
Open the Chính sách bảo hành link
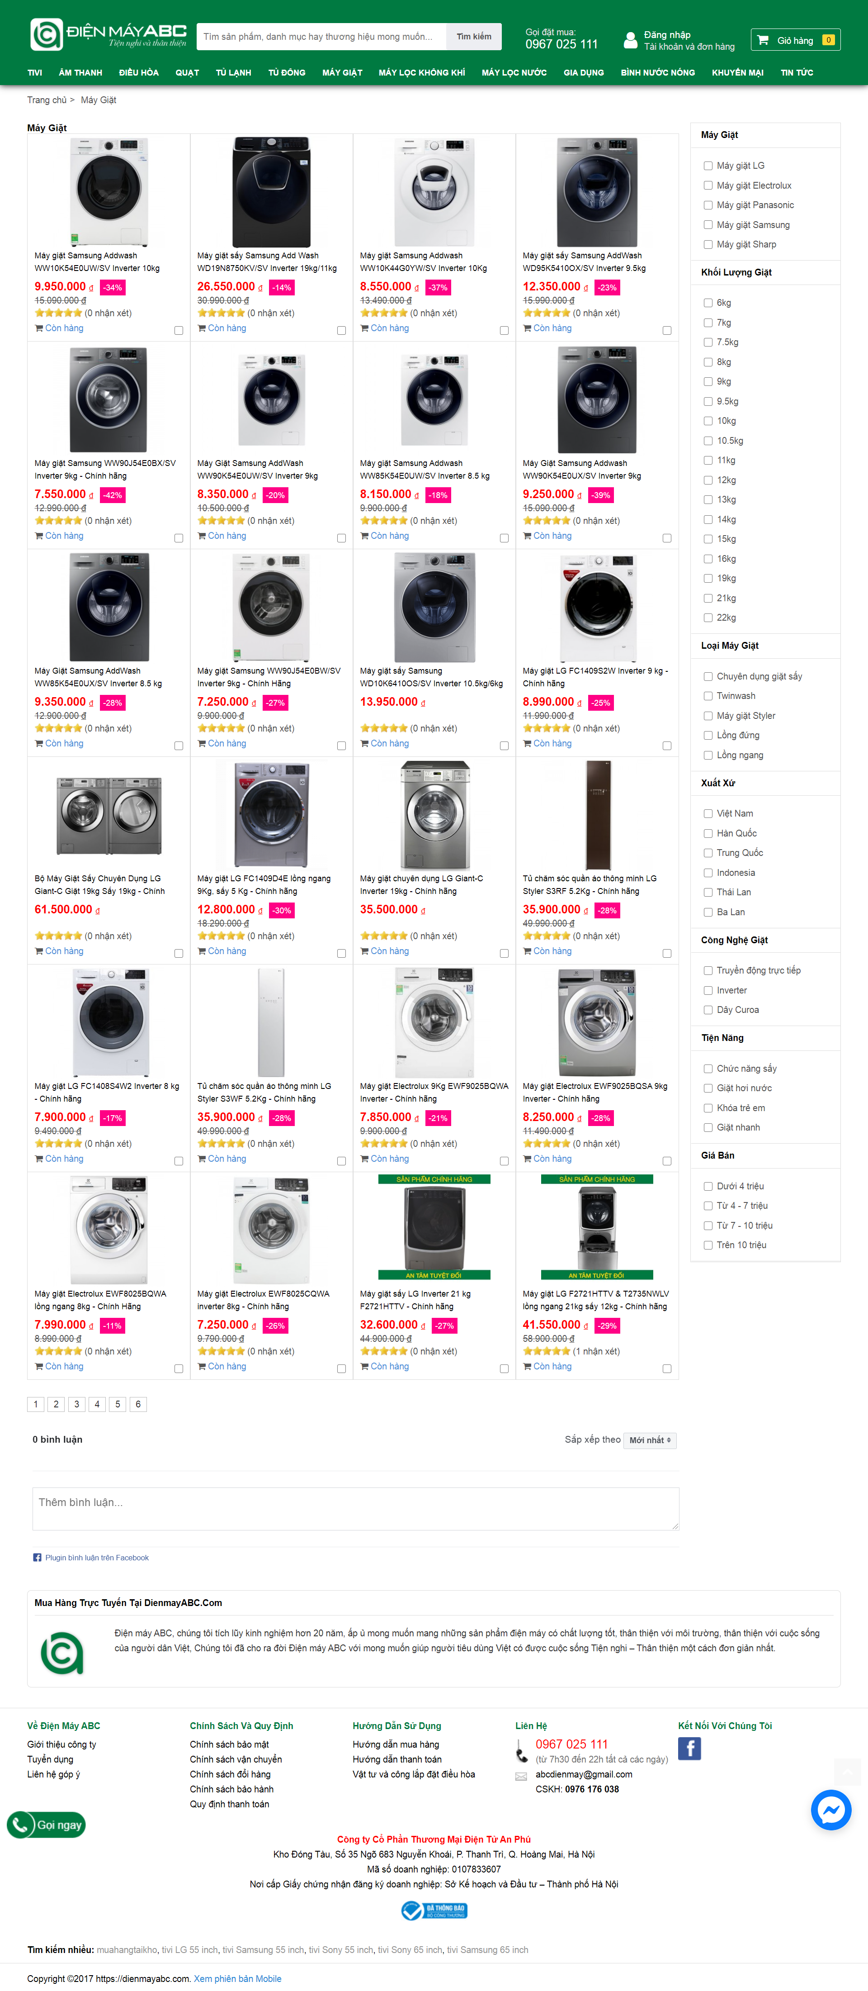pyautogui.click(x=231, y=1789)
